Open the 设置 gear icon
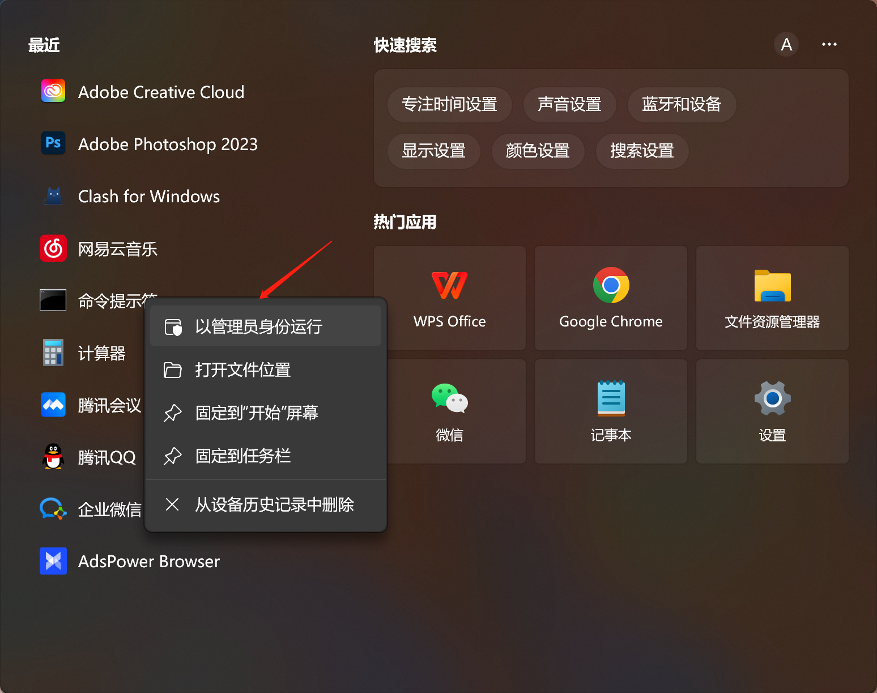Viewport: 877px width, 693px height. (772, 398)
